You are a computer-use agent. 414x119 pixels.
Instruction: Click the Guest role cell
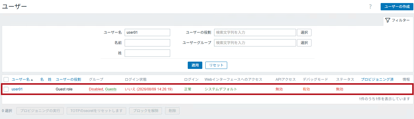pyautogui.click(x=64, y=89)
